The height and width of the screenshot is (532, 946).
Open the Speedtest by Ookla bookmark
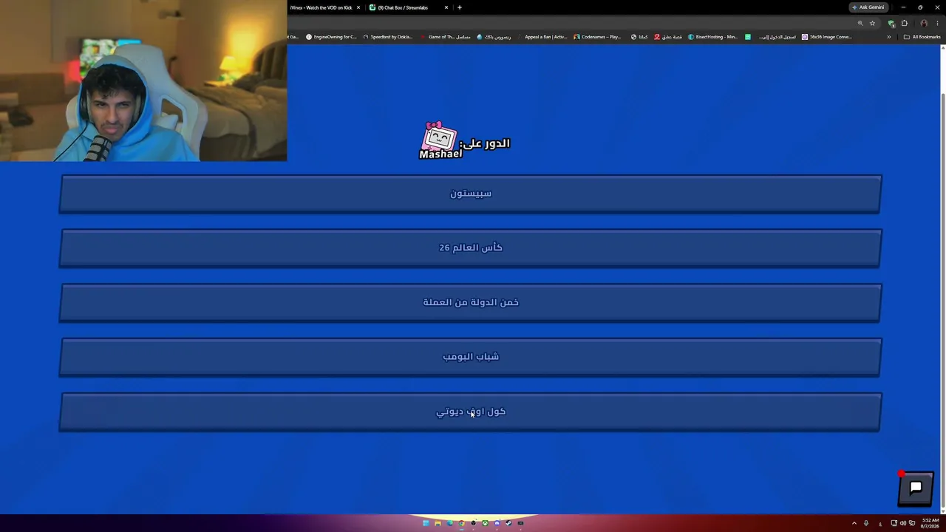[388, 37]
